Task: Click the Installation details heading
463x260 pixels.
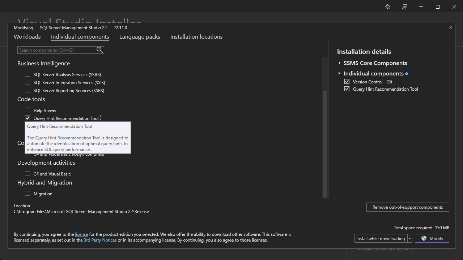Action: 364,52
